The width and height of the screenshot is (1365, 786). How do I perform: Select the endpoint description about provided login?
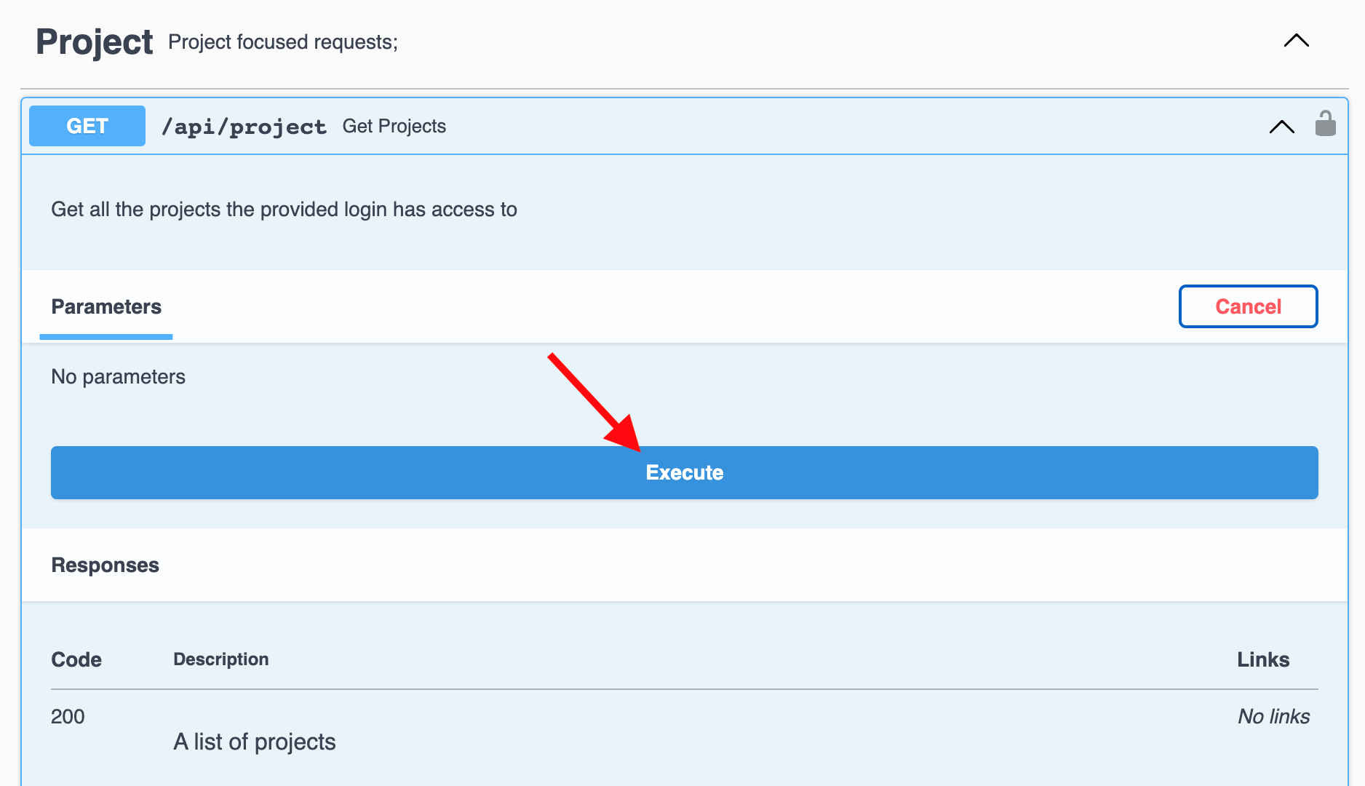(x=284, y=210)
